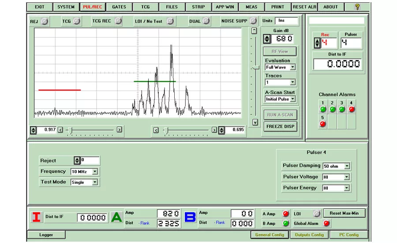Click left arrow of the 0.695 slider
Image resolution: width=397 pixels, height=243 pixels.
tap(156, 130)
